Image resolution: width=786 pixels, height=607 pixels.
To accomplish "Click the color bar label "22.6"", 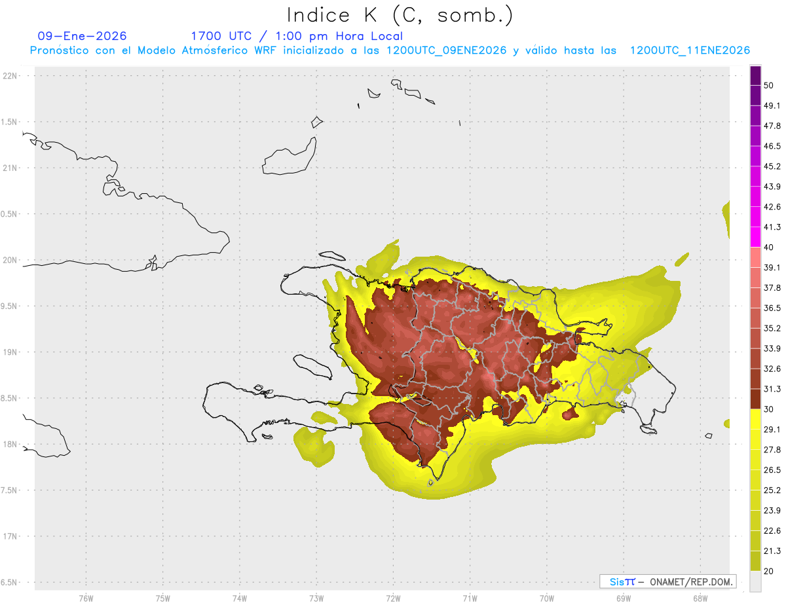I will [x=772, y=530].
